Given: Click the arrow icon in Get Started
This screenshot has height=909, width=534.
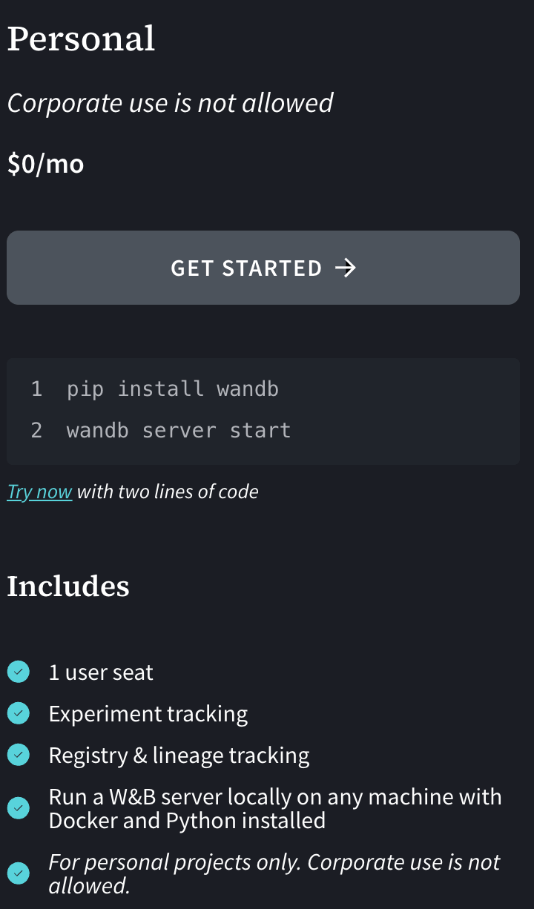Looking at the screenshot, I should (346, 268).
